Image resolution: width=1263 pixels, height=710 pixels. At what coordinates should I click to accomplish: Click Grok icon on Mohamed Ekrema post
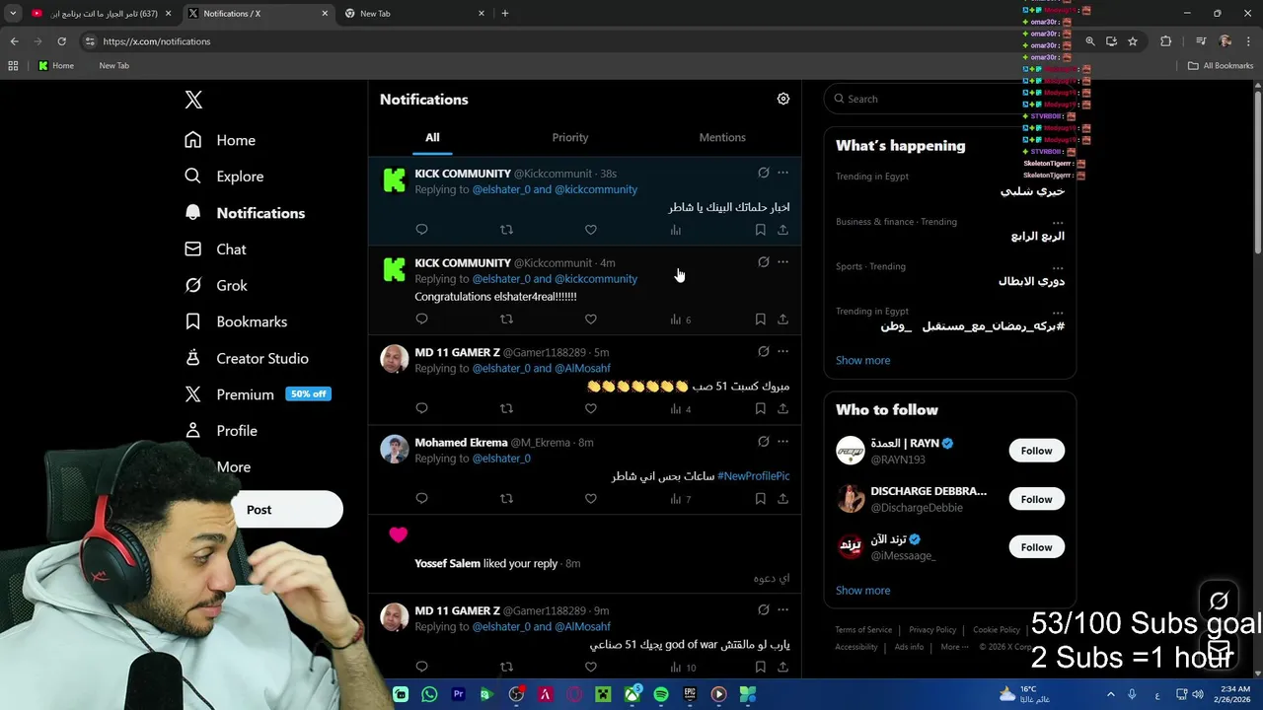tap(764, 442)
